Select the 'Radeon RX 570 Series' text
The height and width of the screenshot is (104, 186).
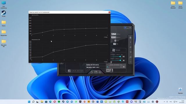point(93,65)
